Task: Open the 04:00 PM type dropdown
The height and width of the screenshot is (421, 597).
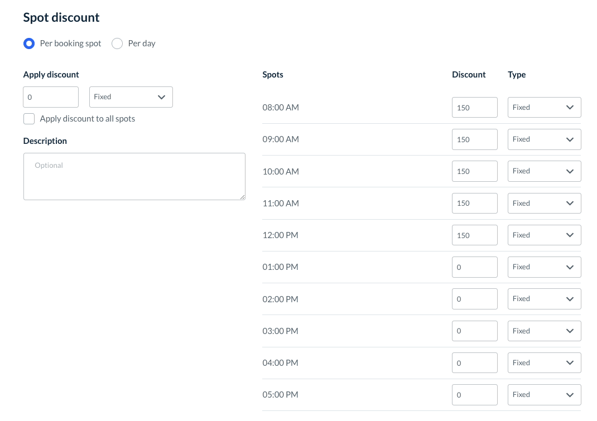Action: pos(544,363)
